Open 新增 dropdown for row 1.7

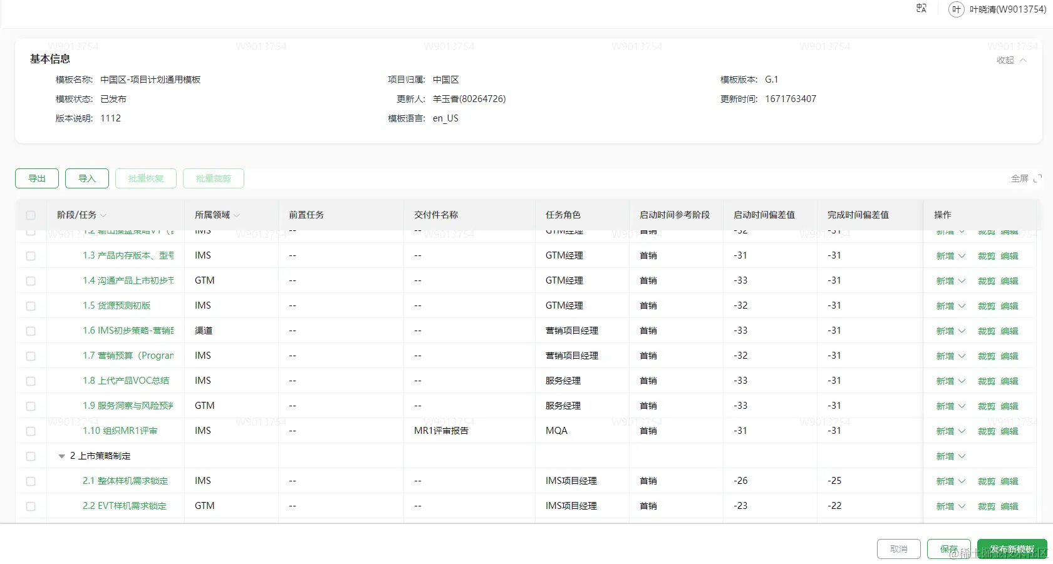coord(950,356)
